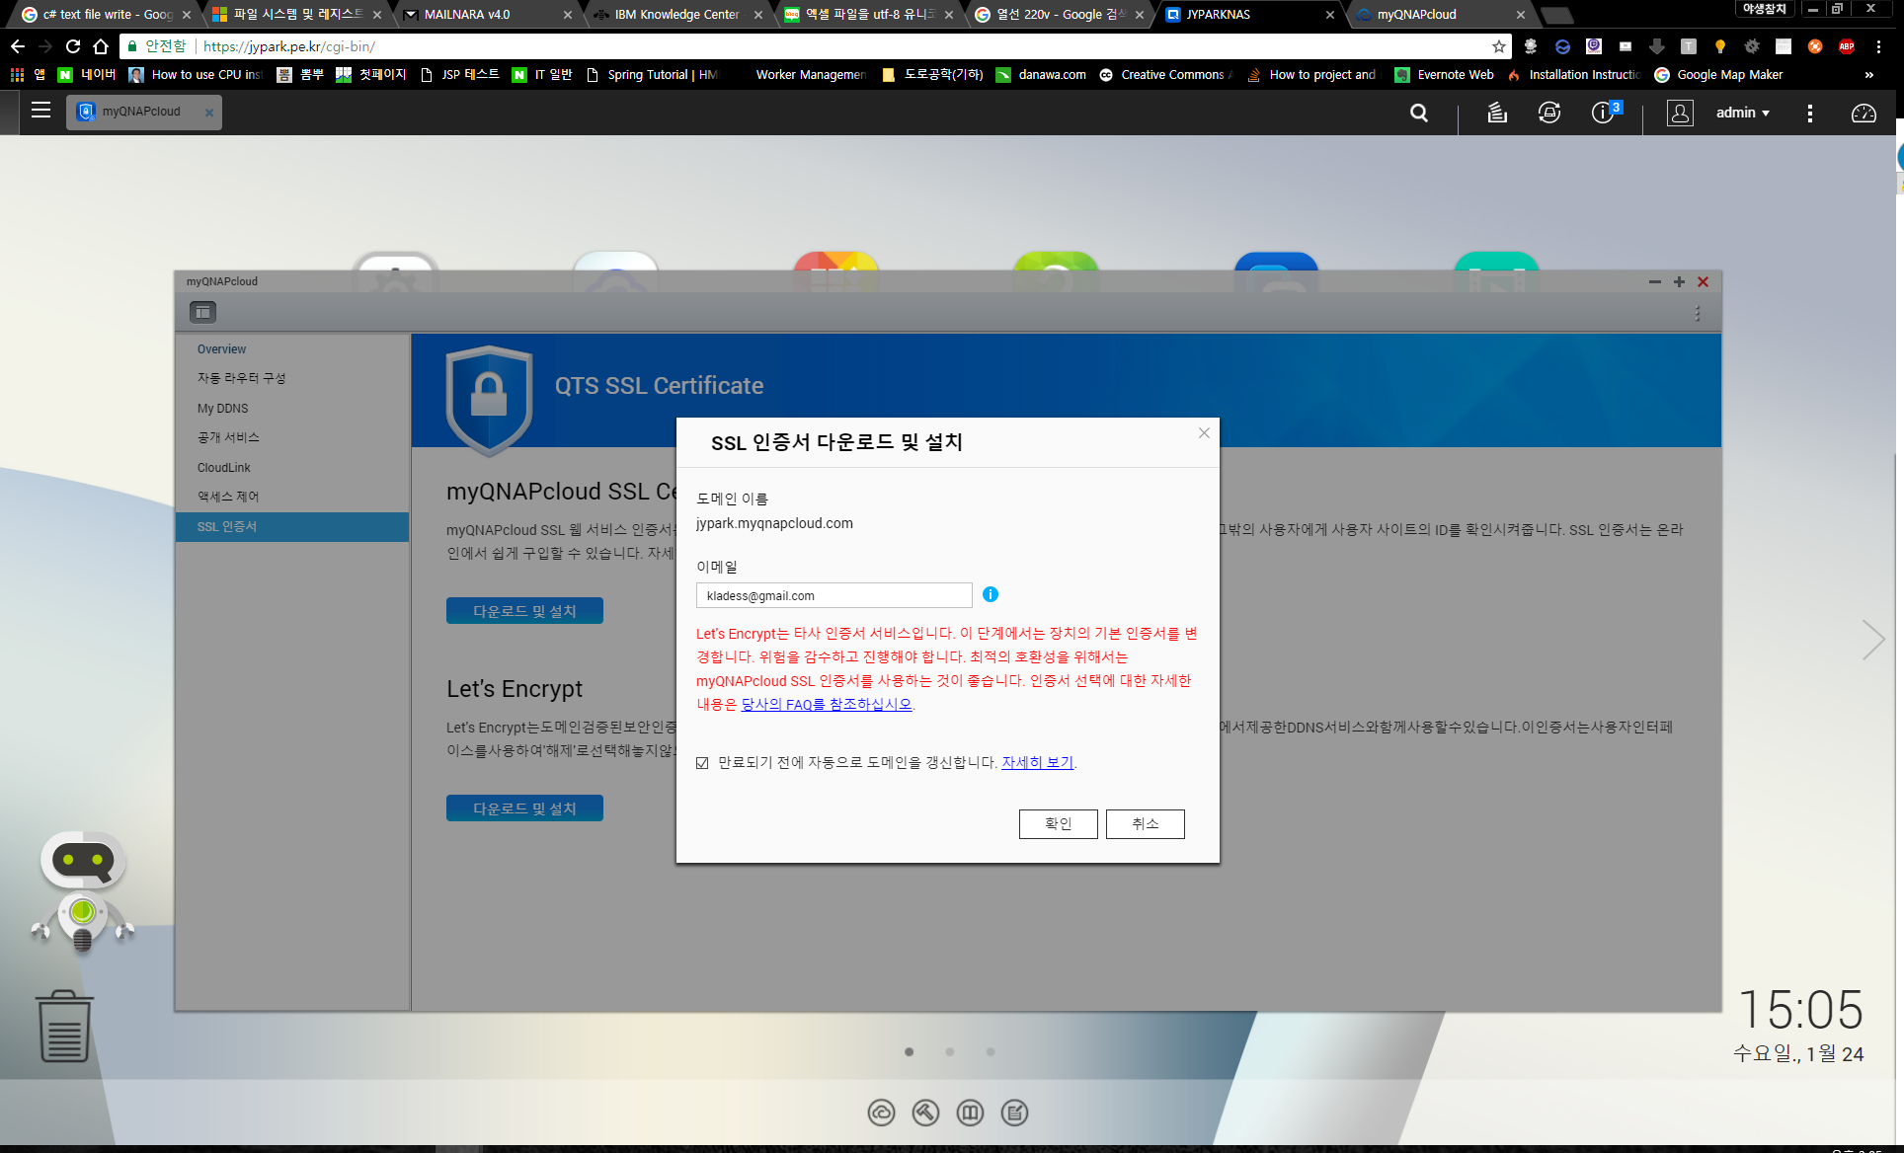Click the email address input field

(x=833, y=595)
